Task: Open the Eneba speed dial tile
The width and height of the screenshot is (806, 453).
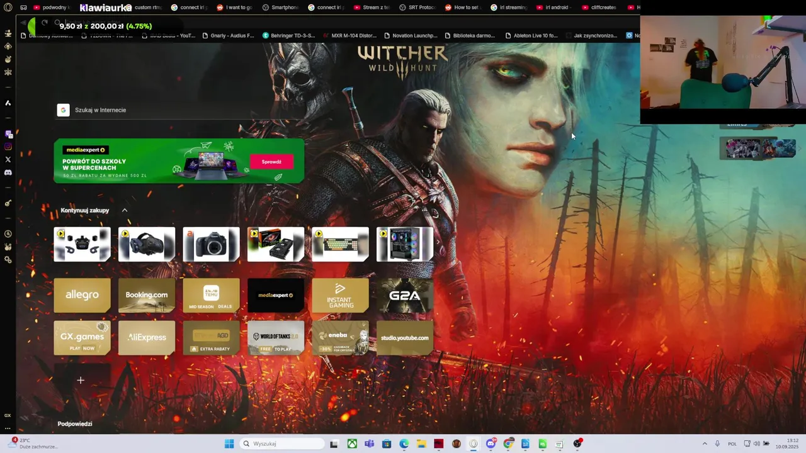Action: (340, 338)
